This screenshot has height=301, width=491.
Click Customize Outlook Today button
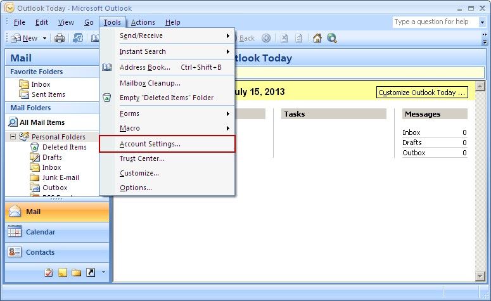click(x=422, y=93)
